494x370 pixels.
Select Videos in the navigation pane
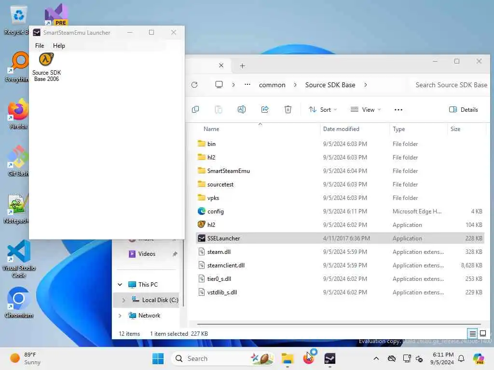click(147, 253)
